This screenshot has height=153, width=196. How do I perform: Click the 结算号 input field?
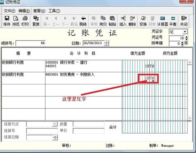tap(42, 131)
